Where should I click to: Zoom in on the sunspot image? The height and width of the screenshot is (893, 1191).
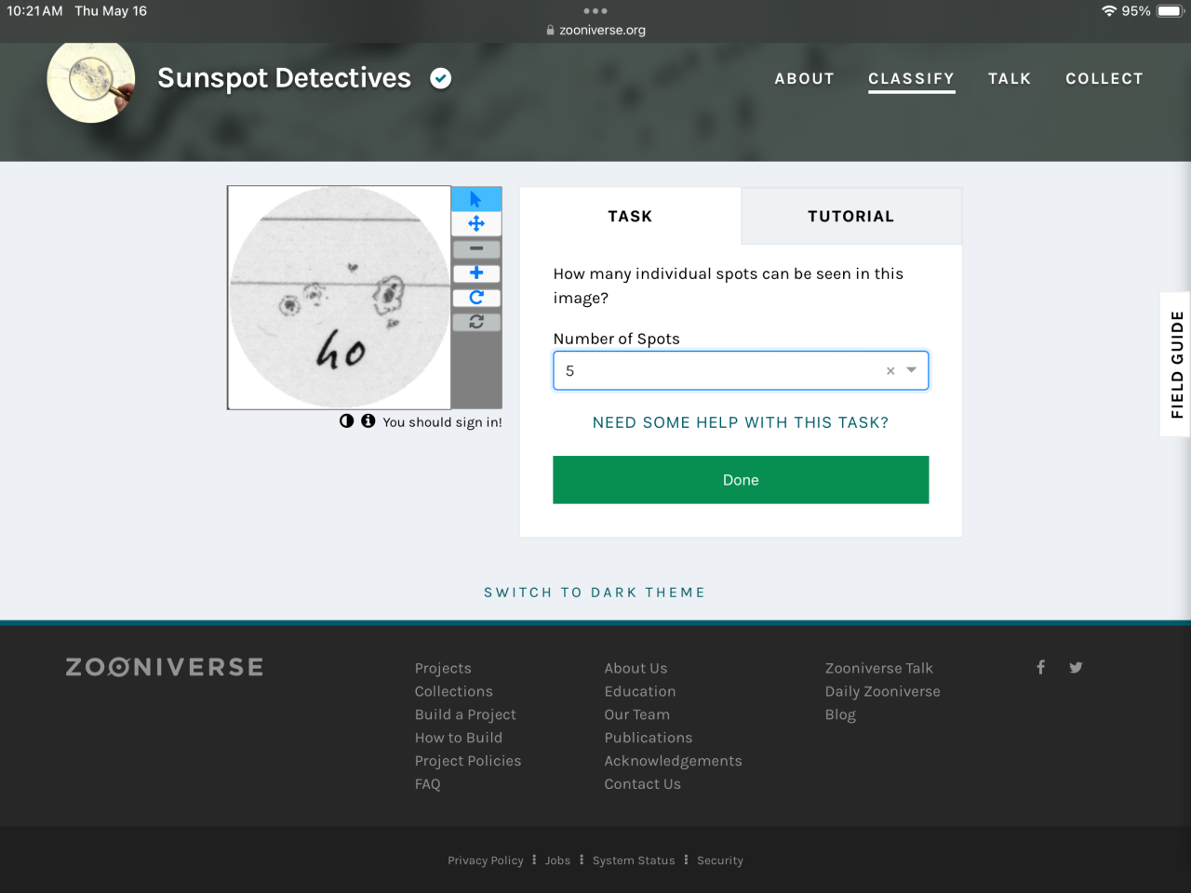coord(476,273)
